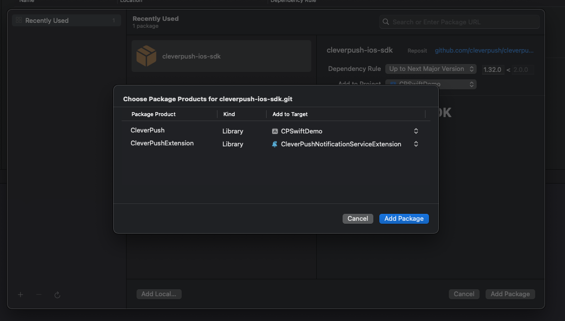Click the cleverpush-ios-sdk heading in details pane
The width and height of the screenshot is (565, 321).
(x=359, y=50)
